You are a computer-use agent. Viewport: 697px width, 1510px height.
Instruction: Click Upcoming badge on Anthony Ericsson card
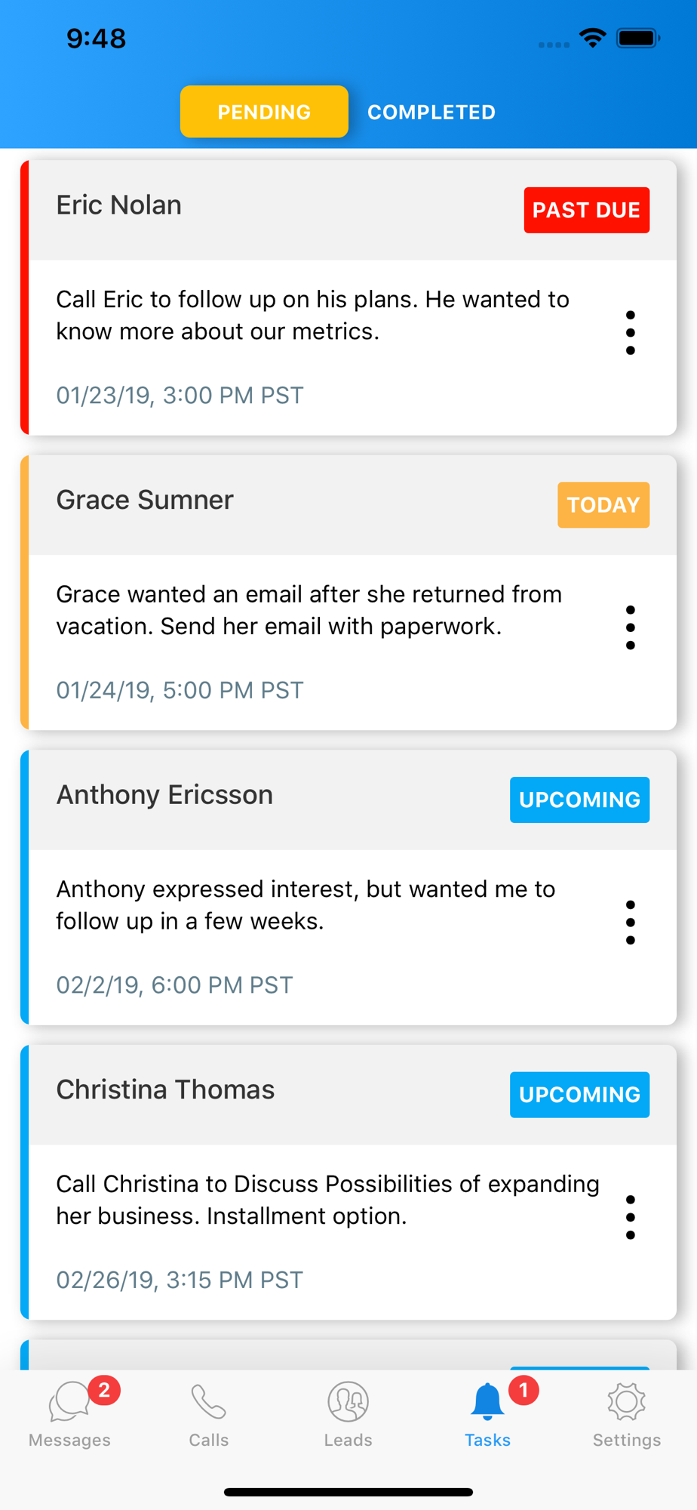(579, 800)
